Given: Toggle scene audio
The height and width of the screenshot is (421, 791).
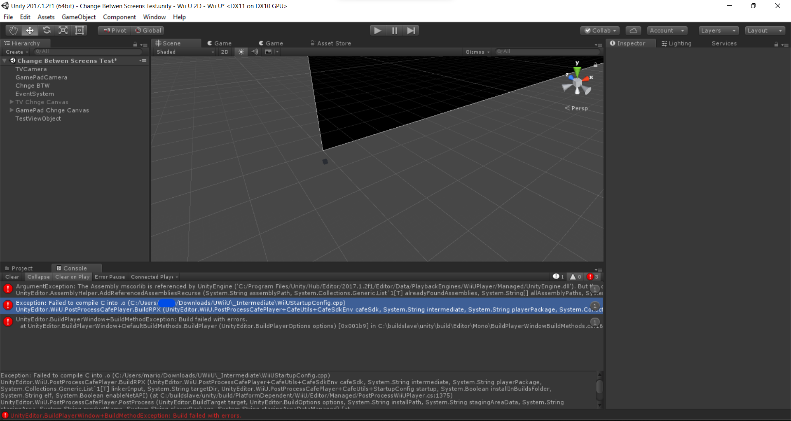Looking at the screenshot, I should click(255, 52).
